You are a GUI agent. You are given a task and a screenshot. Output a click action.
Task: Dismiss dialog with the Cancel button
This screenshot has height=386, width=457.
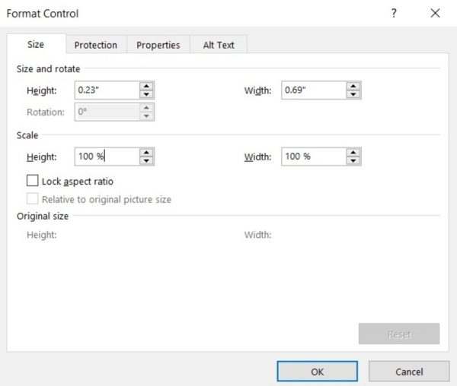coord(409,372)
